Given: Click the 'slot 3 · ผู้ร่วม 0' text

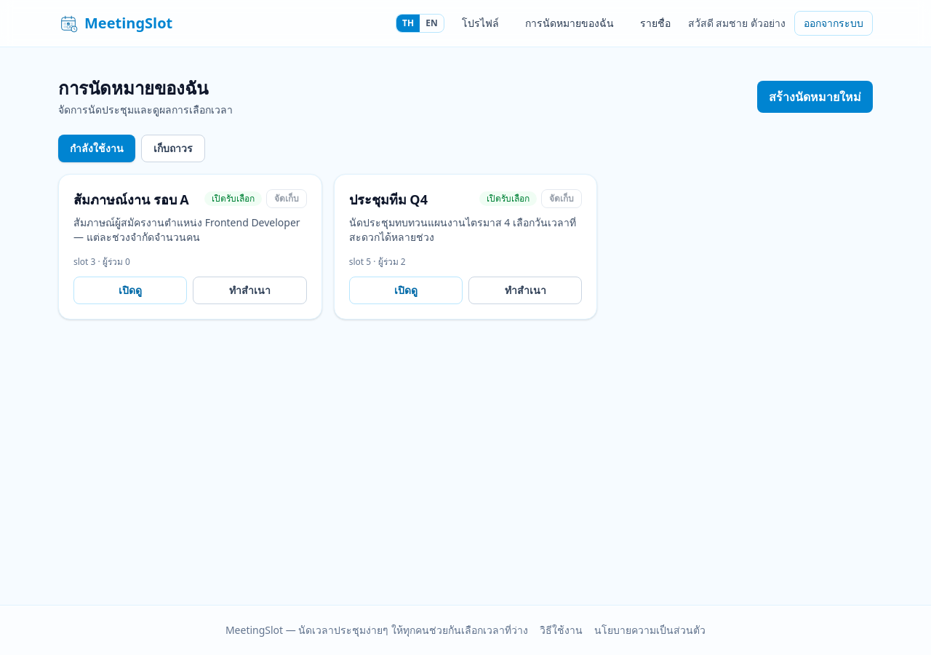Looking at the screenshot, I should (102, 262).
